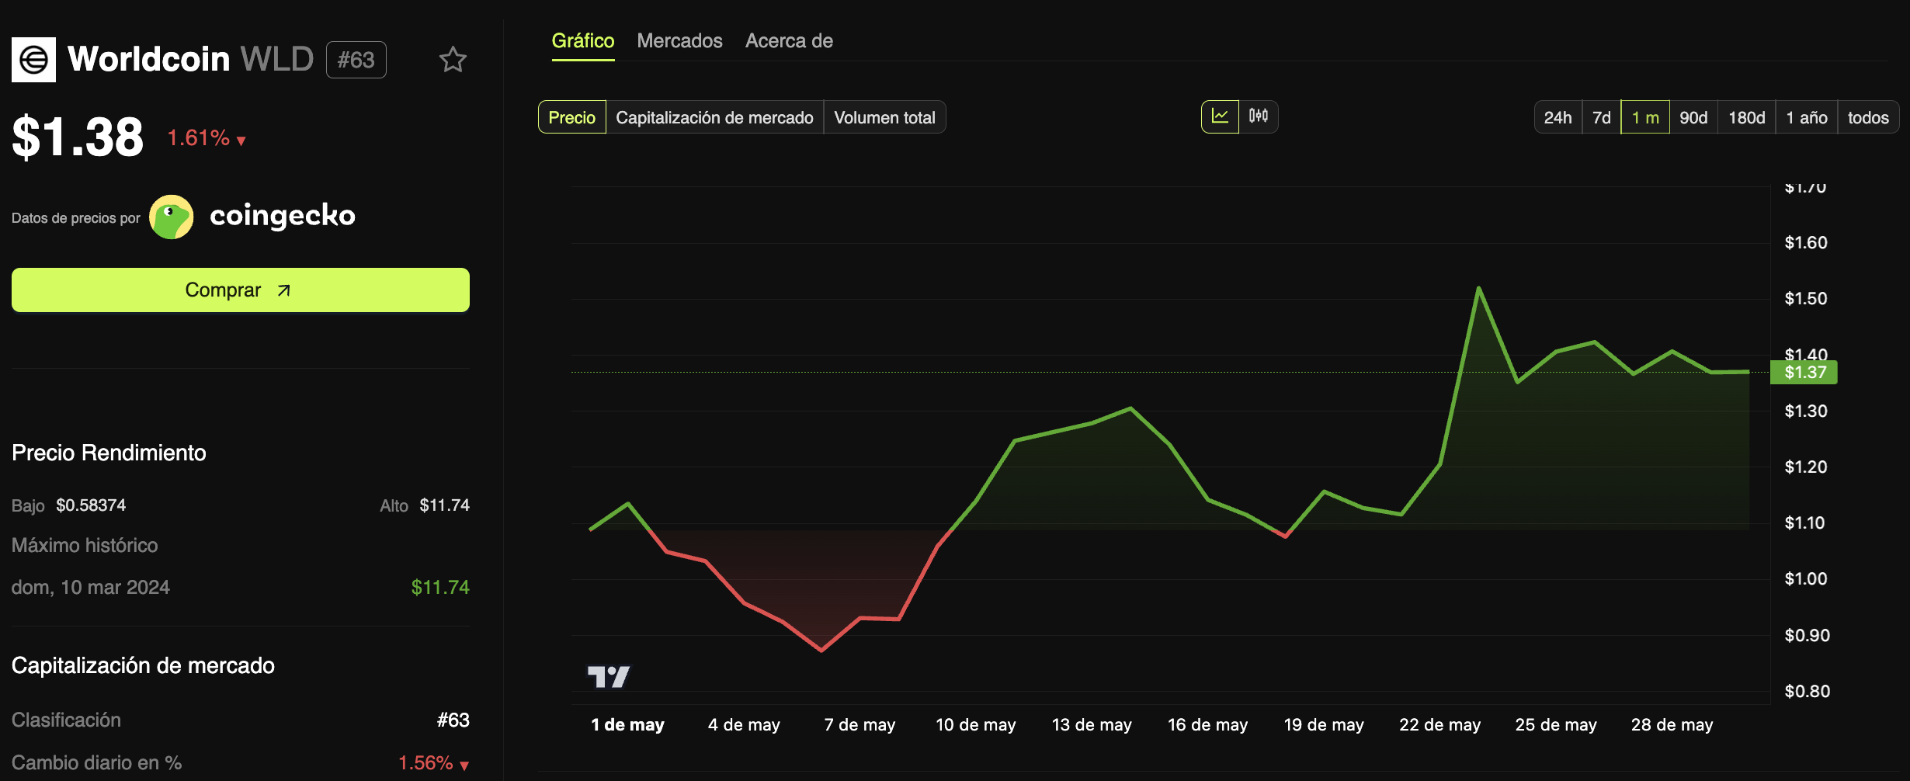Show Capitalización de mercado chart
Viewport: 1910px width, 781px height.
(x=714, y=117)
